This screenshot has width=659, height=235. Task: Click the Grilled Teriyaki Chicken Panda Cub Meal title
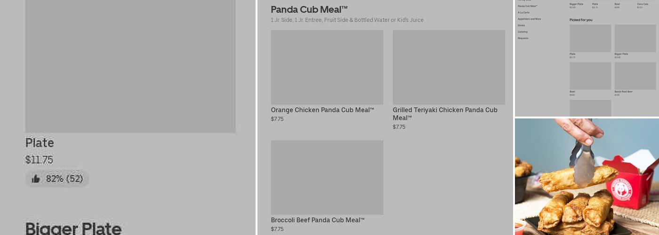445,114
